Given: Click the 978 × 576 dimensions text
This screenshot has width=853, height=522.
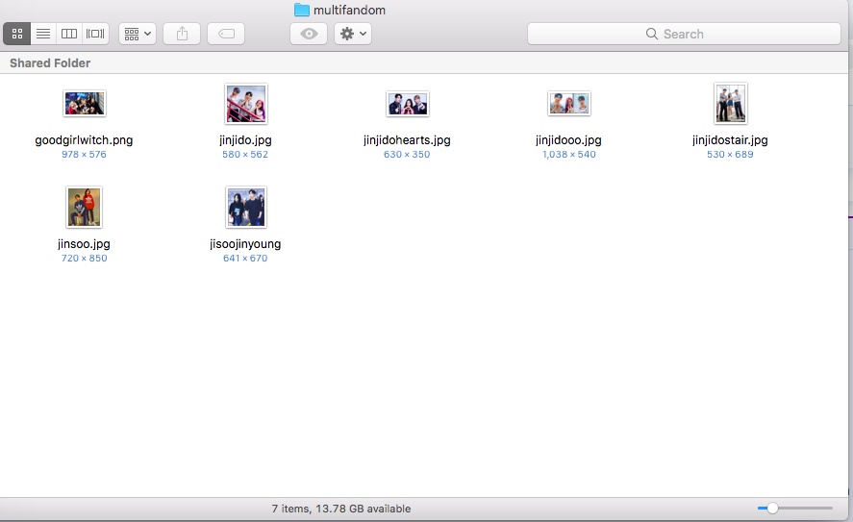Looking at the screenshot, I should coord(84,155).
